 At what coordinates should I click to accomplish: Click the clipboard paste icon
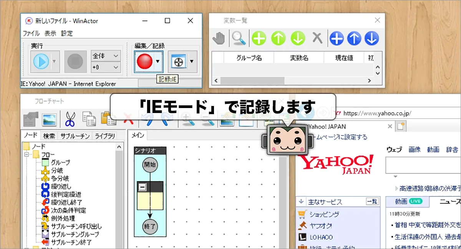coord(108,119)
